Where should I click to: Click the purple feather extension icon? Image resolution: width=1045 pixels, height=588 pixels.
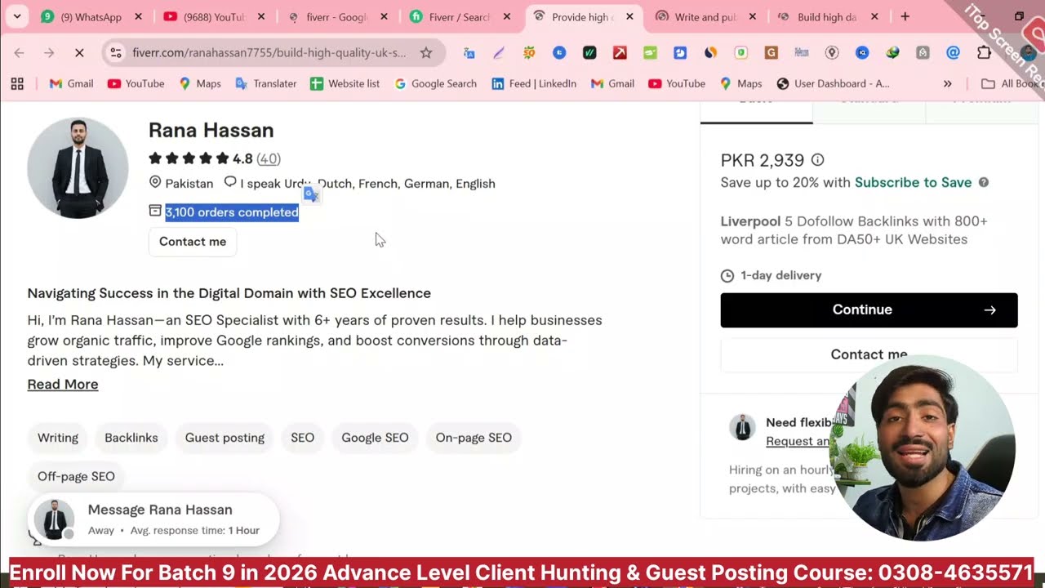click(499, 53)
